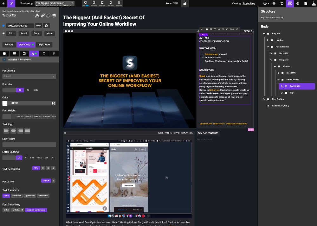
Task: Click the Copy button
Action: coord(36,34)
